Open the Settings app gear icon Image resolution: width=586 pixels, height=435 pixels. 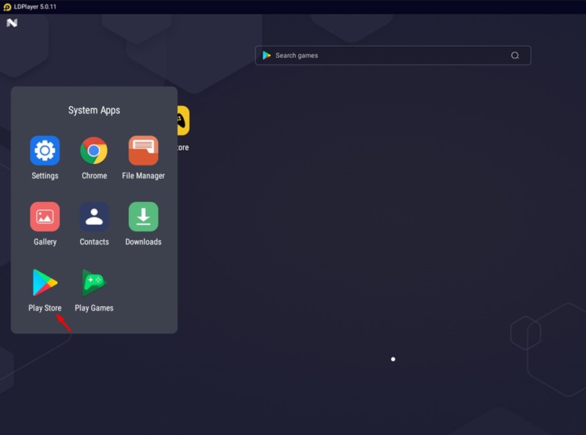point(45,151)
